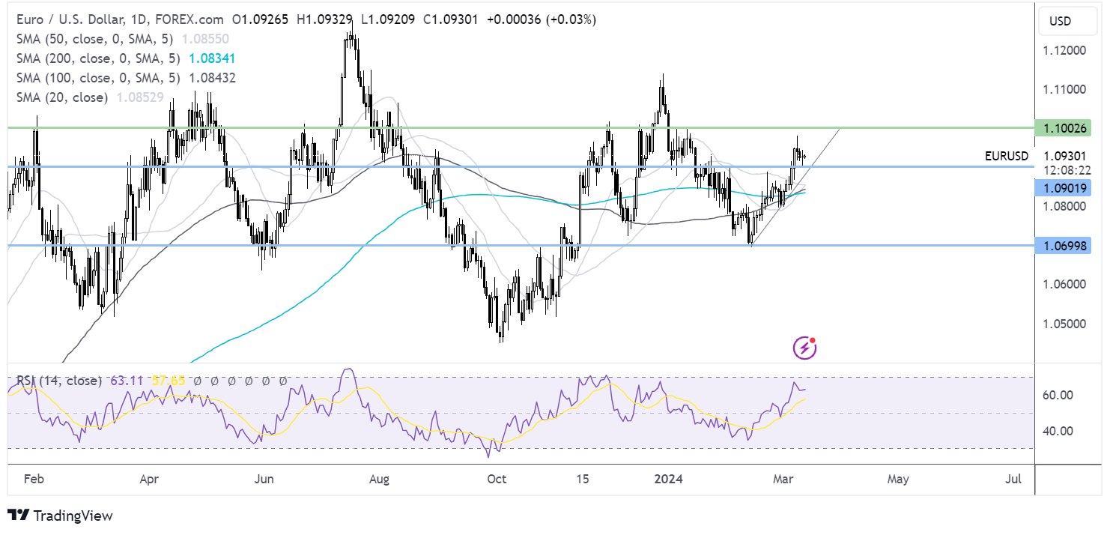The width and height of the screenshot is (1113, 535).
Task: Click the EURUSD symbol label
Action: [1006, 156]
